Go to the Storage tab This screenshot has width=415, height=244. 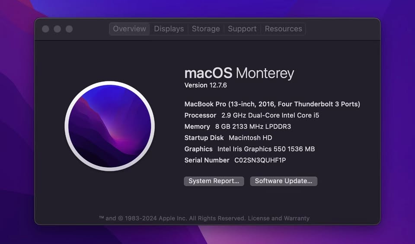tap(206, 29)
